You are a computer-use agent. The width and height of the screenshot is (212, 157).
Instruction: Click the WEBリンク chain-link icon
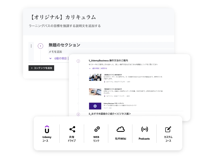97,129
